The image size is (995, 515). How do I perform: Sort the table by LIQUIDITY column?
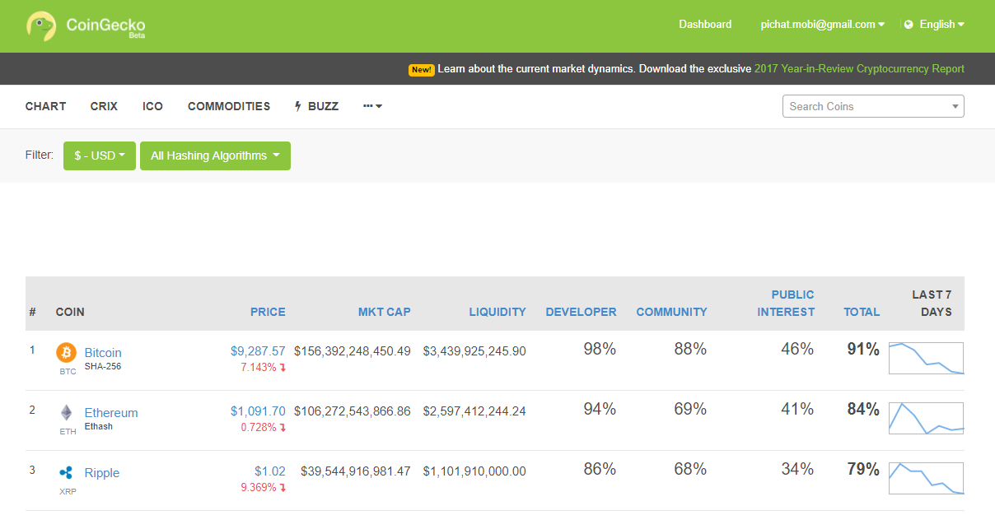coord(497,312)
